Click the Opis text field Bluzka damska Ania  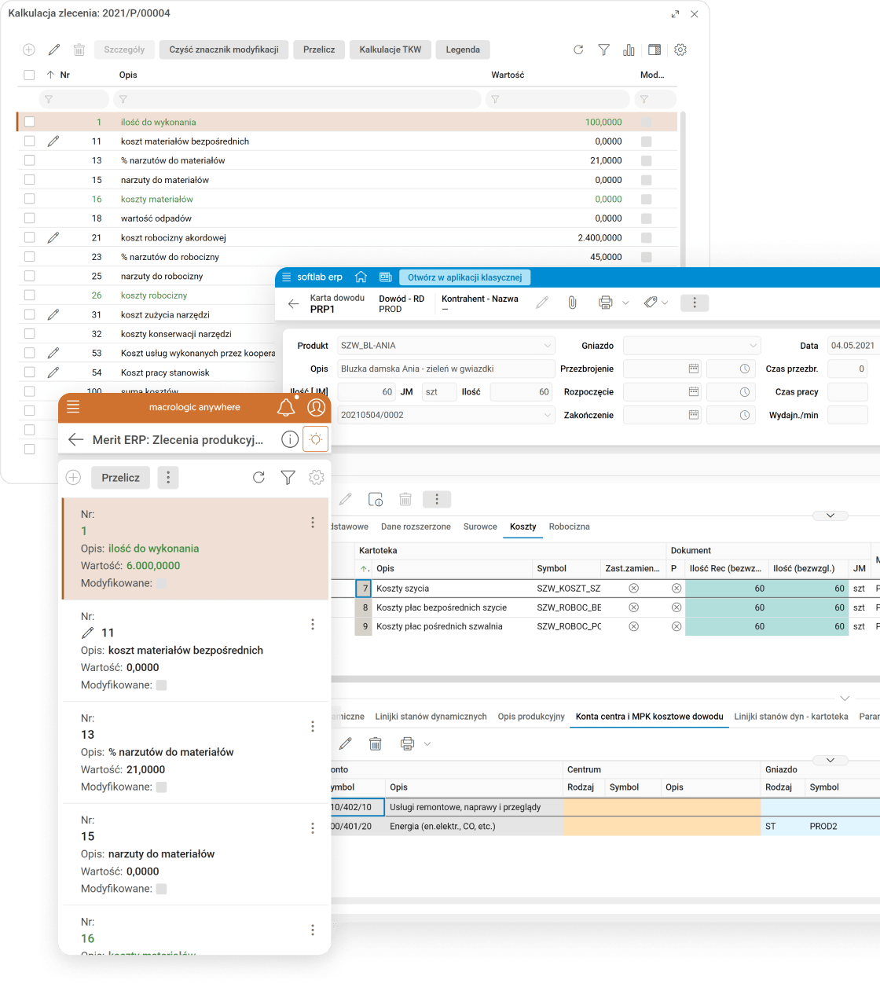(x=445, y=369)
